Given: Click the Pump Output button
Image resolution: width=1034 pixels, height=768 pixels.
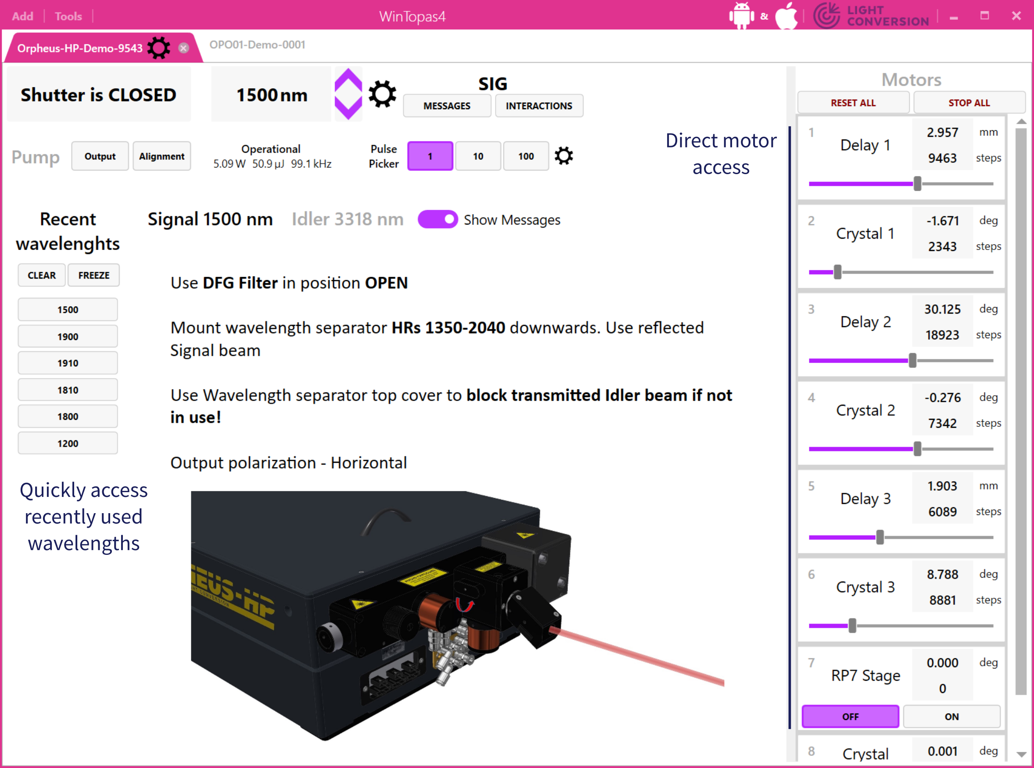Looking at the screenshot, I should pos(100,156).
